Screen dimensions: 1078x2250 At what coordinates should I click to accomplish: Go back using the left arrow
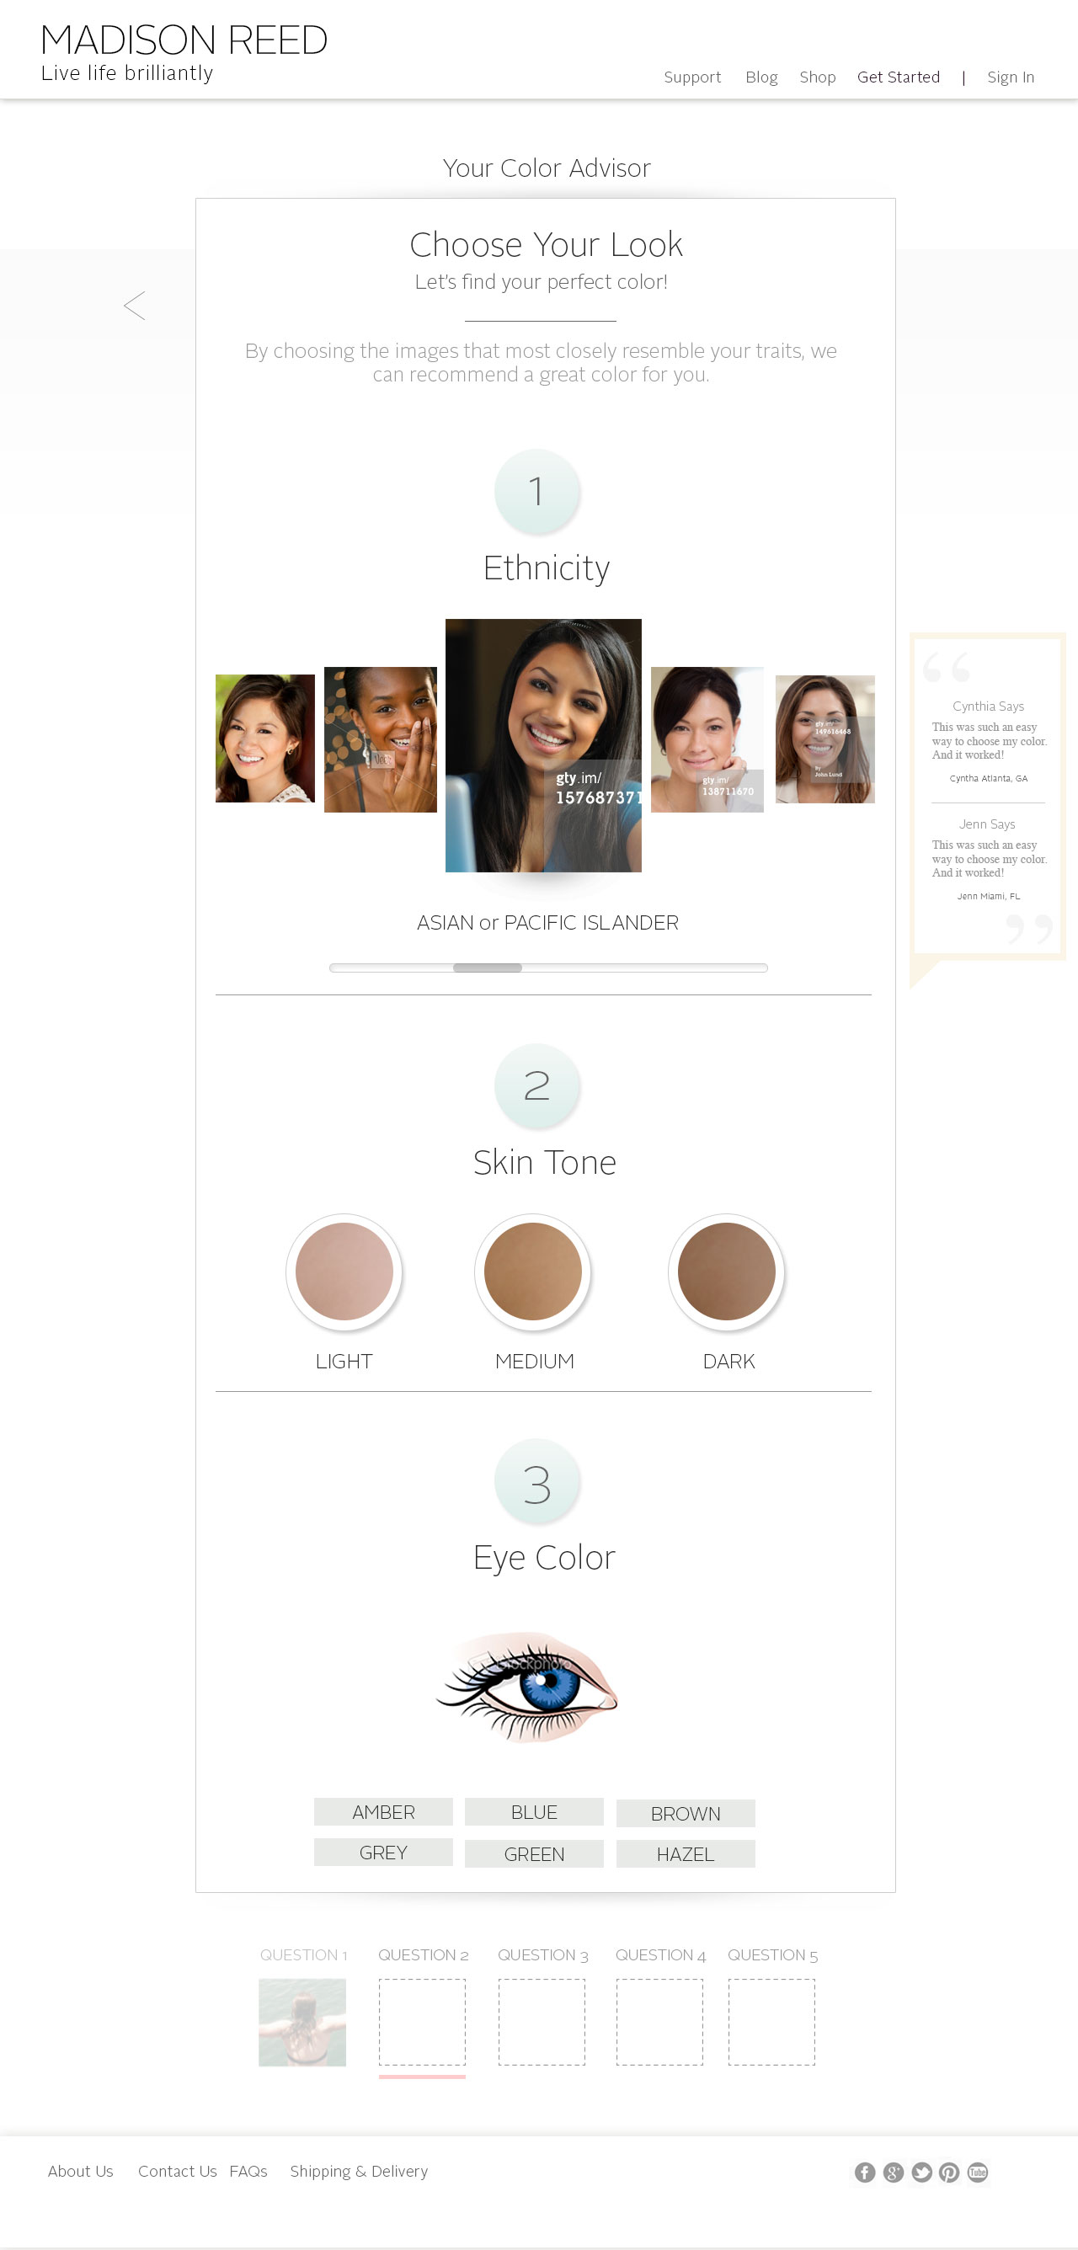click(135, 306)
